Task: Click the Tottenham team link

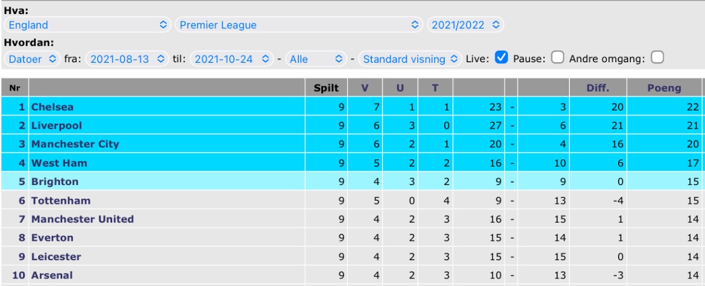Action: [x=61, y=200]
